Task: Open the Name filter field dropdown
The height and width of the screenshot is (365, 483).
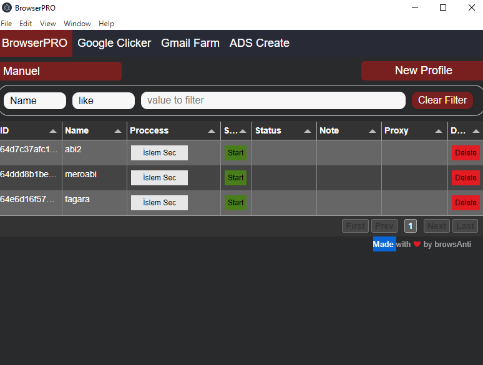Action: tap(35, 100)
